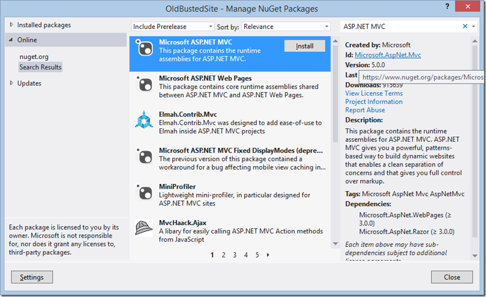486x297 pixels.
Task: Select Search Results in the tree
Action: click(40, 67)
